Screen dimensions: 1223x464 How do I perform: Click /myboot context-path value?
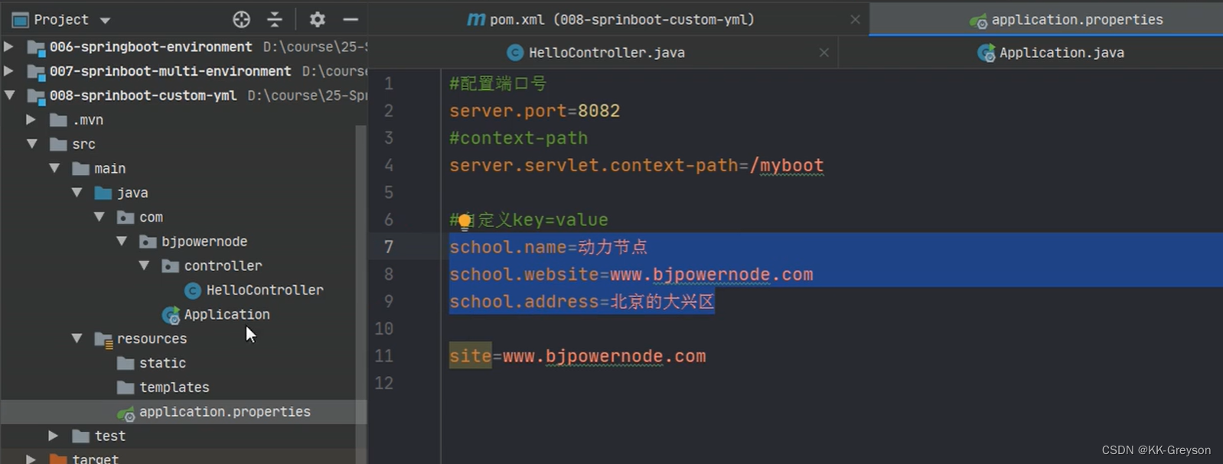pos(787,165)
